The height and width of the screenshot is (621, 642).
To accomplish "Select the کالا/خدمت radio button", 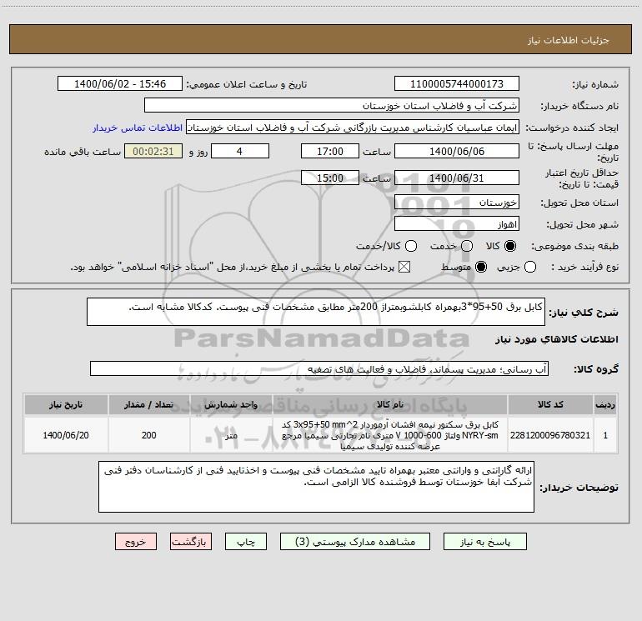I will pos(411,246).
